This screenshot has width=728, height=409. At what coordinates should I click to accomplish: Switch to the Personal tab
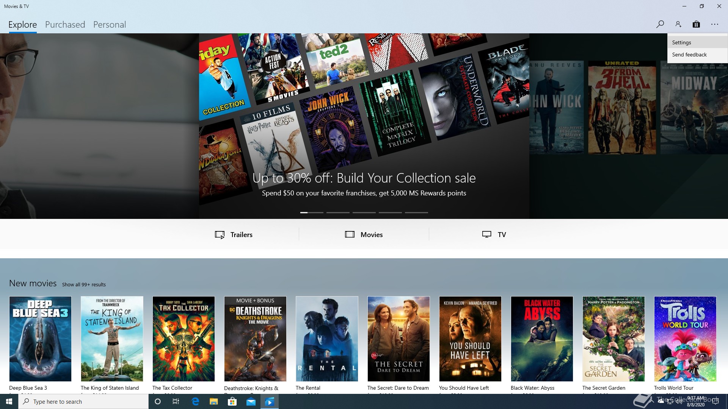tap(110, 25)
